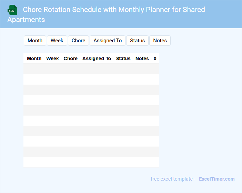Select the Week tag button
This screenshot has height=193, width=242.
[57, 41]
